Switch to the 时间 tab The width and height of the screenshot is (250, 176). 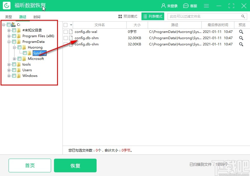point(37,17)
